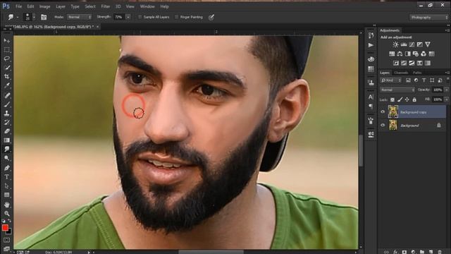
Task: Open the Image menu
Action: [x=44, y=6]
